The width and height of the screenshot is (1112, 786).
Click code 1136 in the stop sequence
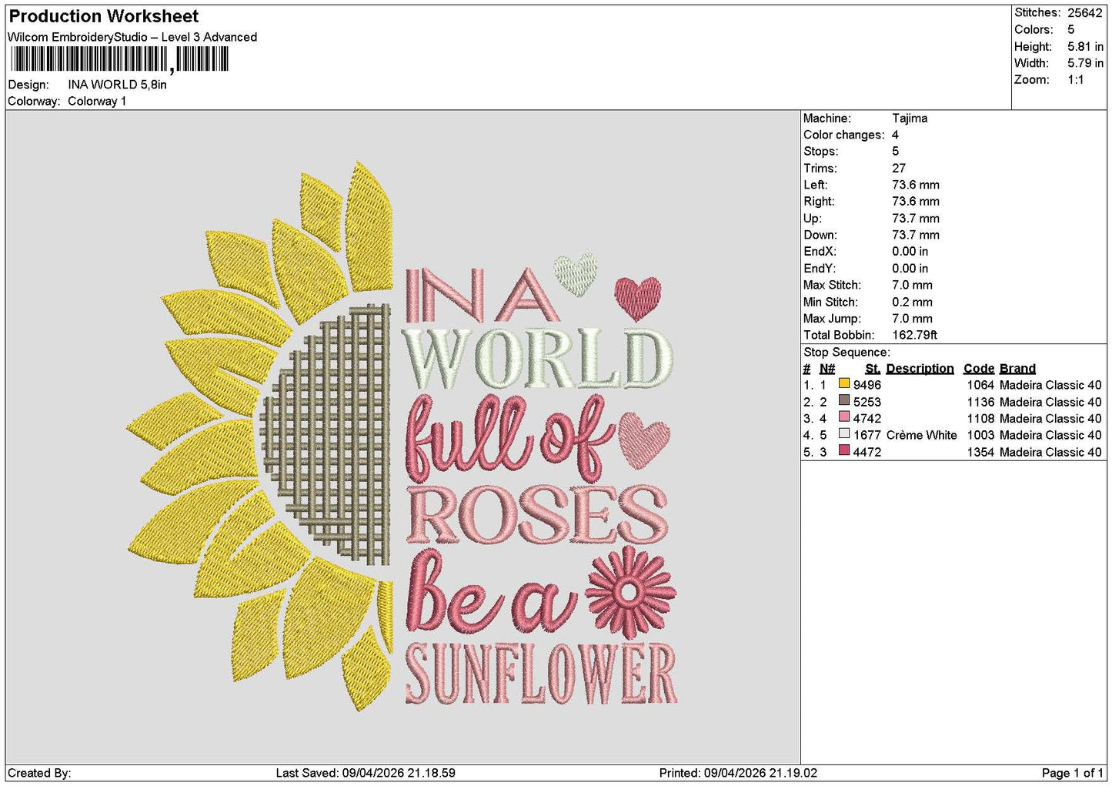point(980,402)
